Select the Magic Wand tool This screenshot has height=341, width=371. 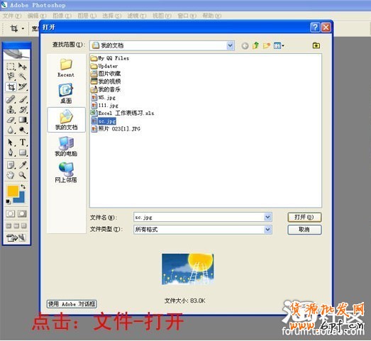(x=23, y=77)
